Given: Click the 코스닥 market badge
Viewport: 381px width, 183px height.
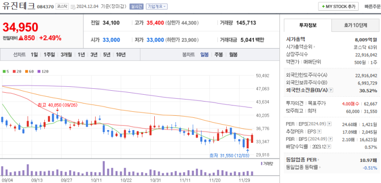Looking at the screenshot, I should tap(62, 6).
